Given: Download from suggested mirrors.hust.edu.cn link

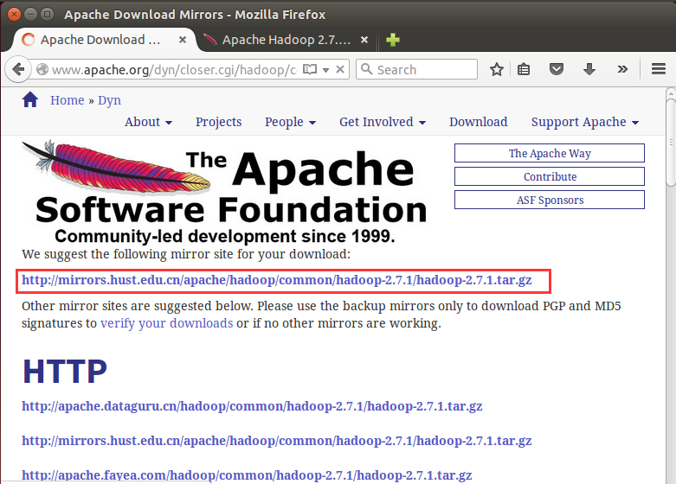Looking at the screenshot, I should [277, 280].
